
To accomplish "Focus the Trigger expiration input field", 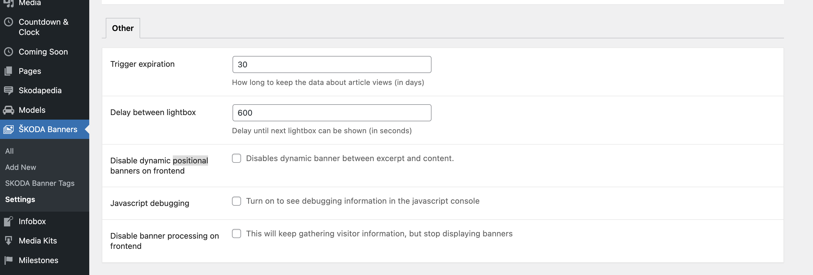I will (x=332, y=65).
